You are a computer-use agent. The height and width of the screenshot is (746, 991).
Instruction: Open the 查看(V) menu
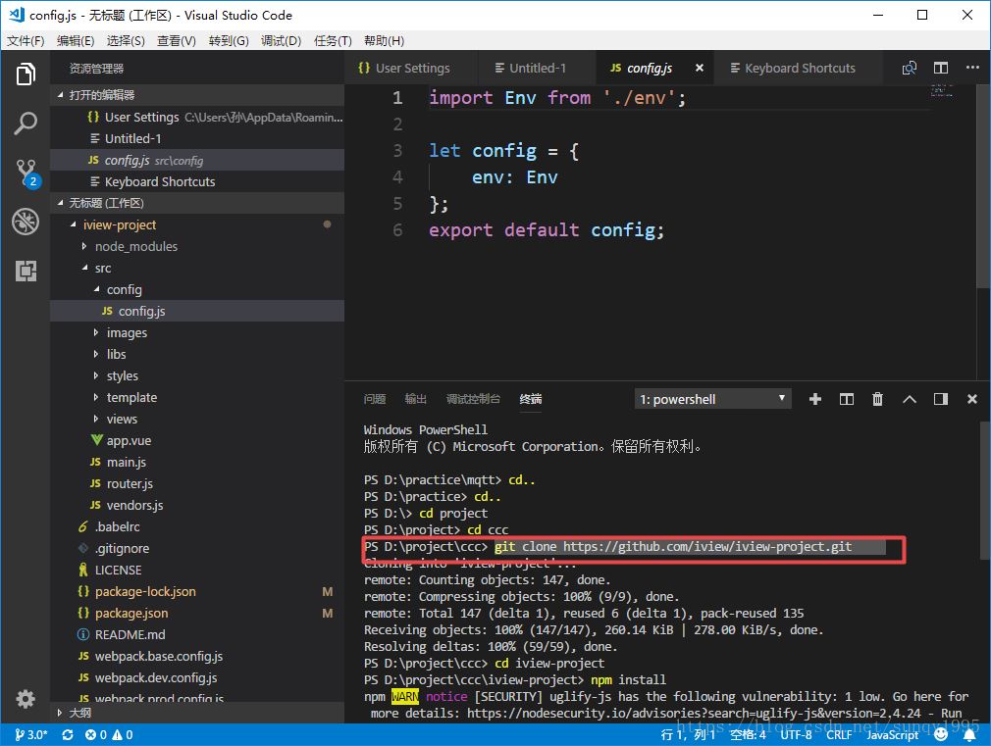pyautogui.click(x=177, y=40)
